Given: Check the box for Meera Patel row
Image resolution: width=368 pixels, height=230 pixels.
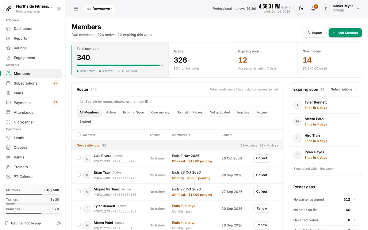Looking at the screenshot, I should [x=79, y=225].
